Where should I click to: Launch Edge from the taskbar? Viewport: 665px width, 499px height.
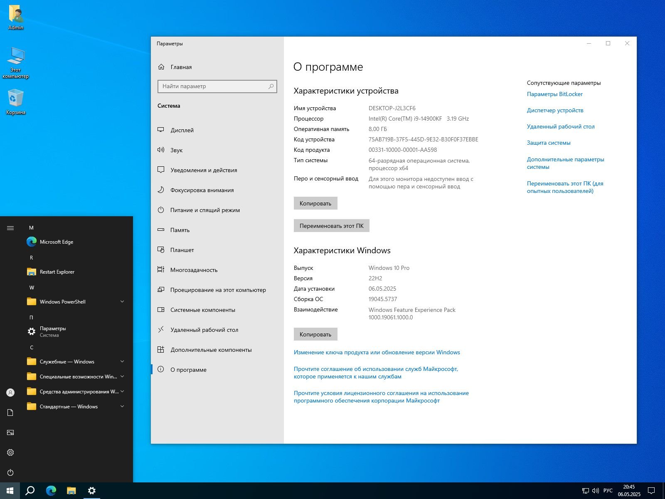coord(51,491)
